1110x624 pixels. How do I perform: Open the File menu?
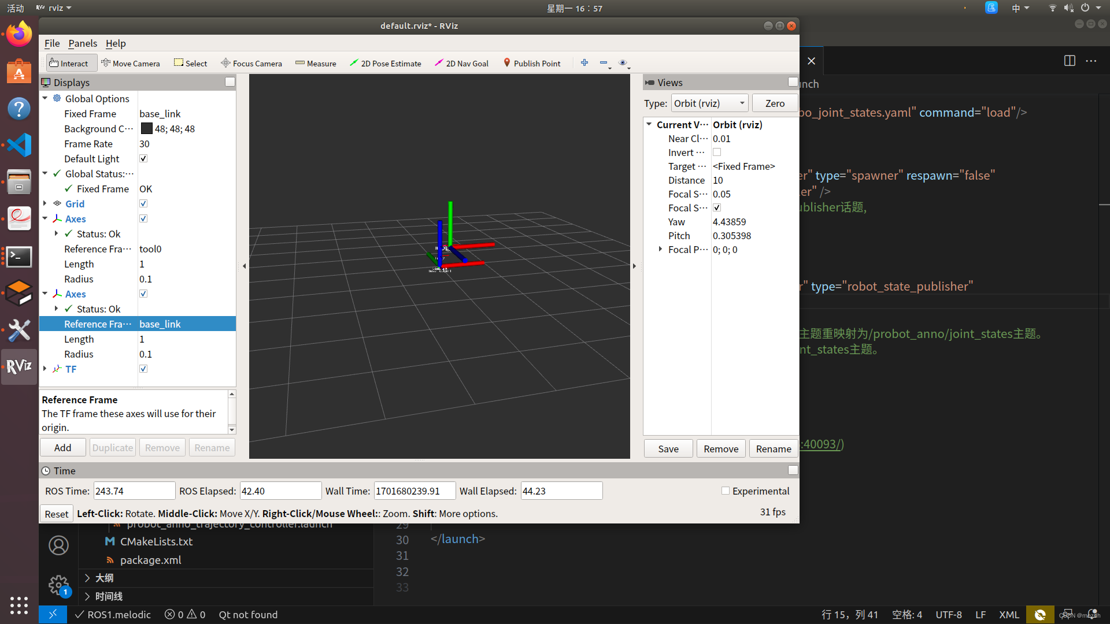pyautogui.click(x=52, y=43)
